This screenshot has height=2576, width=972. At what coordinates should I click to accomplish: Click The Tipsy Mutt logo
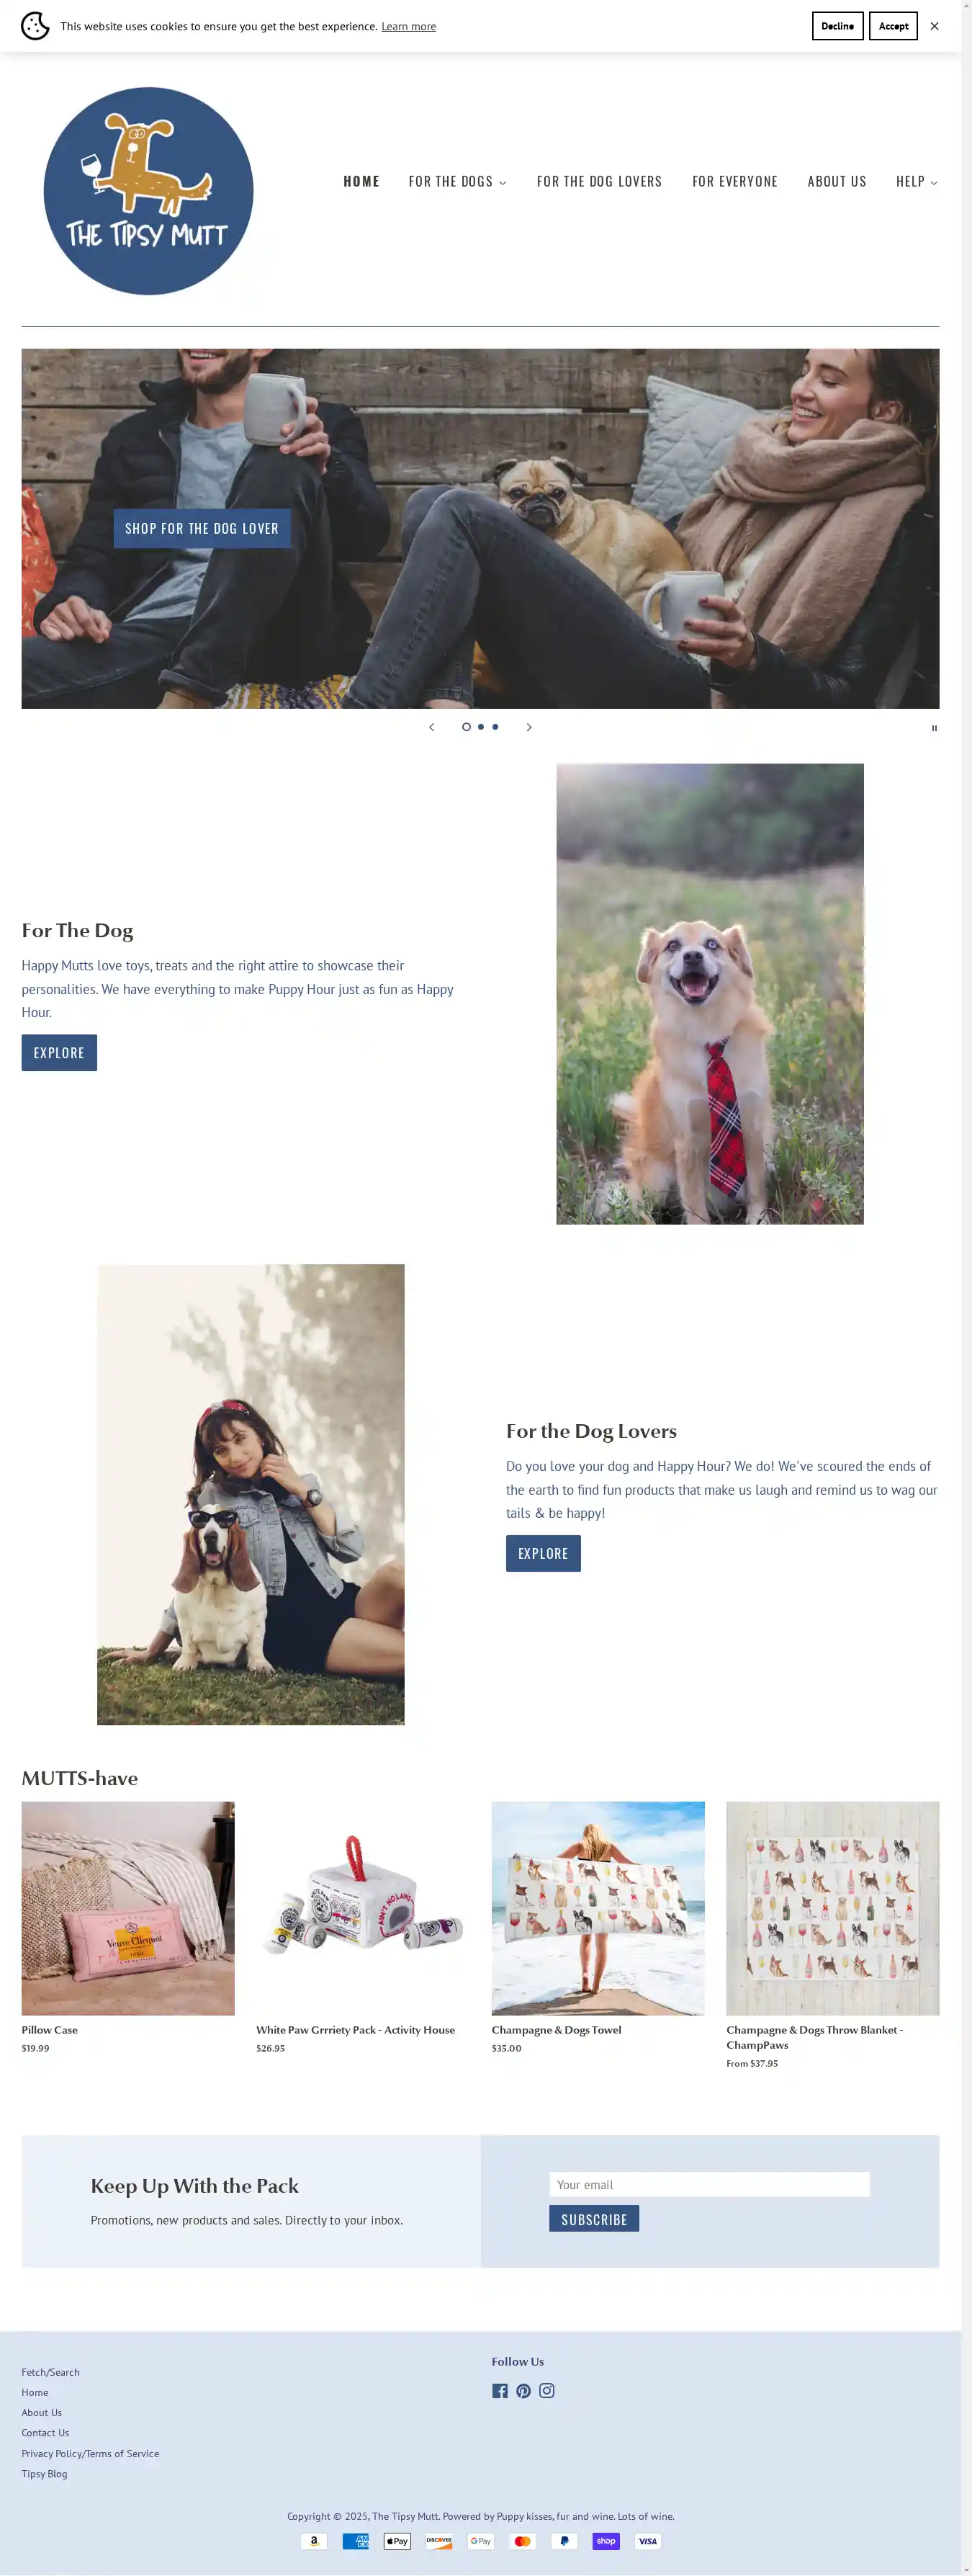pos(148,191)
